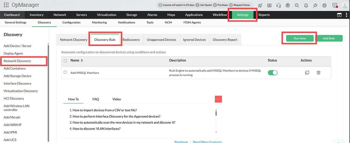Sort rules by Name column arrows
The image size is (350, 143).
coord(82,61)
